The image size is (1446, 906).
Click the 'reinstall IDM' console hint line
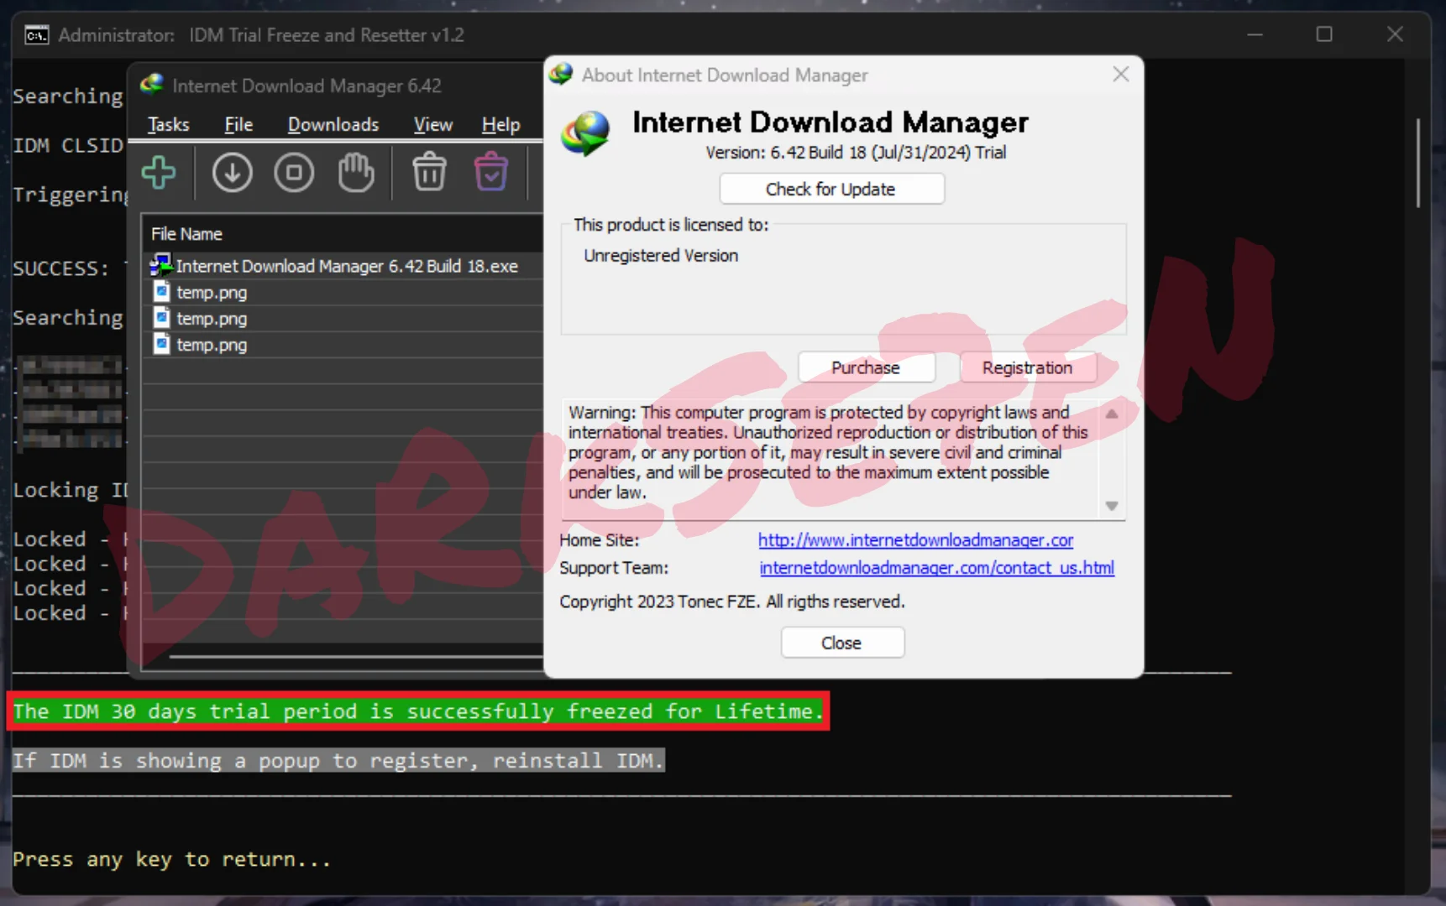coord(338,761)
